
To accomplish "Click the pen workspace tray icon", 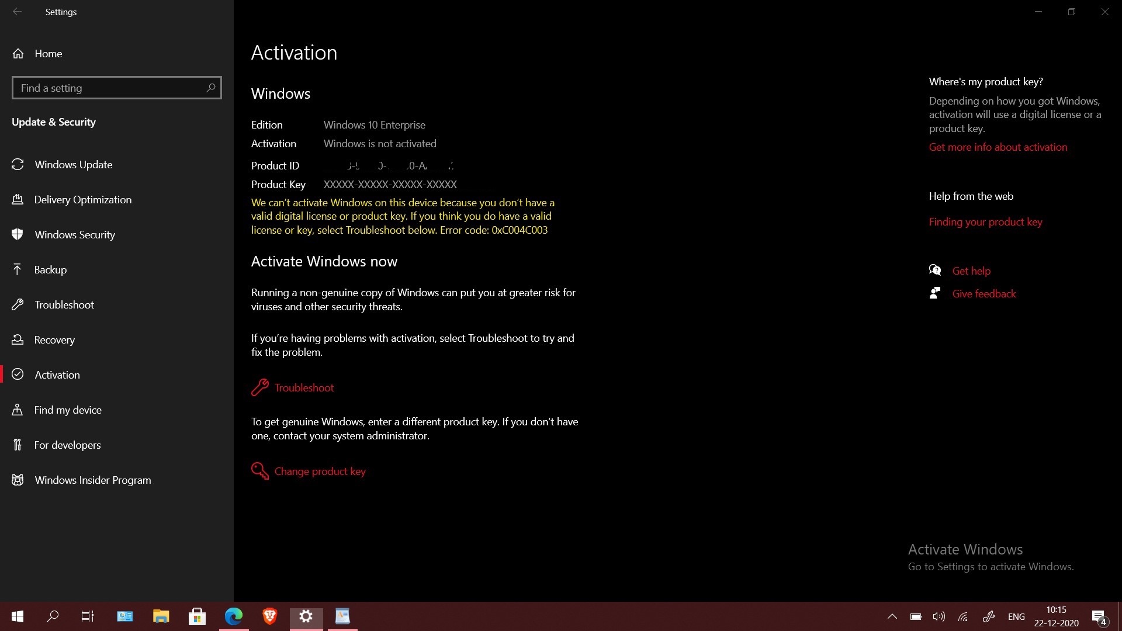I will [x=989, y=616].
